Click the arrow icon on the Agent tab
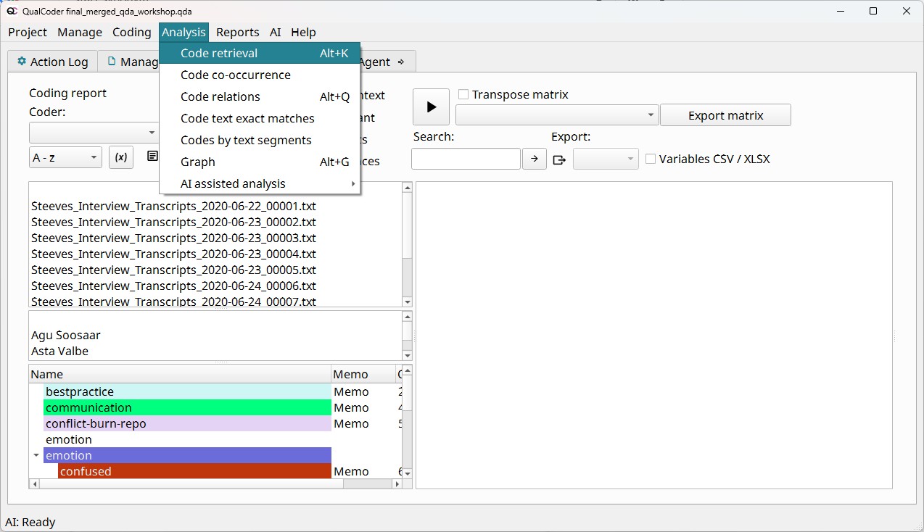The width and height of the screenshot is (924, 532). 401,62
